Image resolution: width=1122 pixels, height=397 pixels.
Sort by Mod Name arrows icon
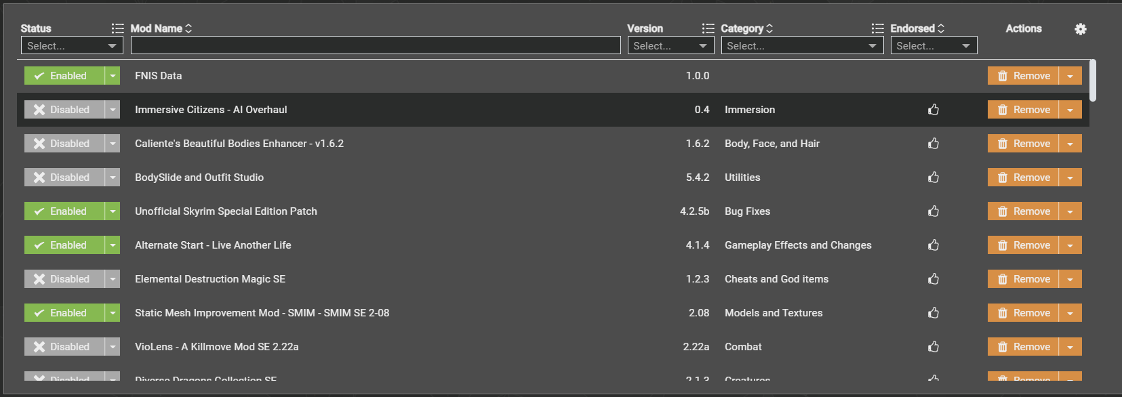188,28
